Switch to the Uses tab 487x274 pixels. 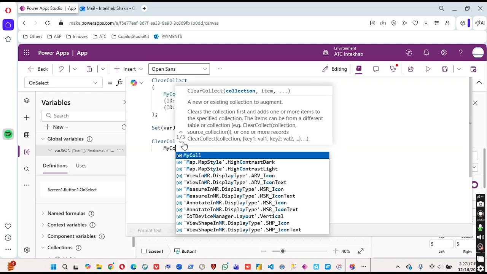pos(81,166)
